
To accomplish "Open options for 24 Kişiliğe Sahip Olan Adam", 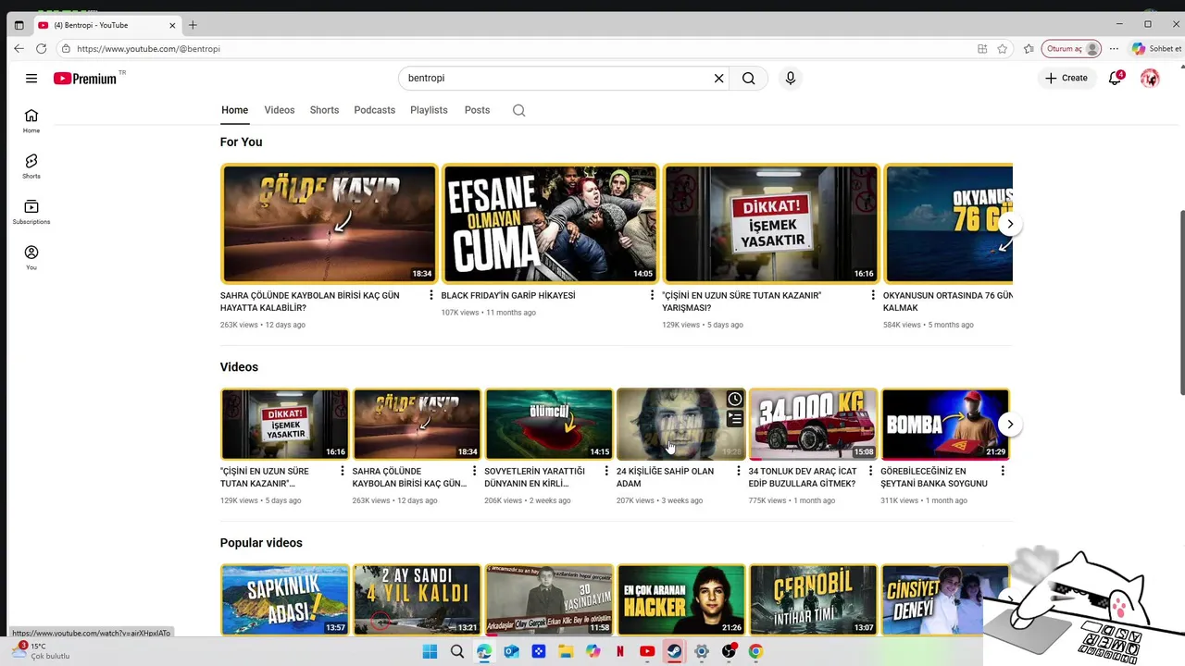I will click(x=738, y=471).
